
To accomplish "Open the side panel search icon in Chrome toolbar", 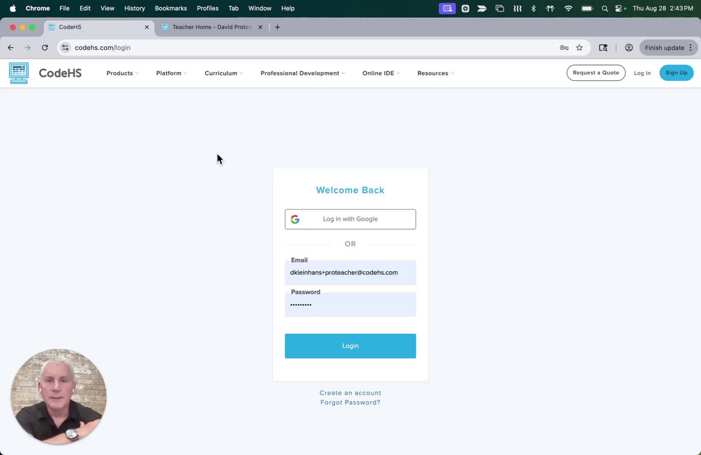I will (x=603, y=48).
